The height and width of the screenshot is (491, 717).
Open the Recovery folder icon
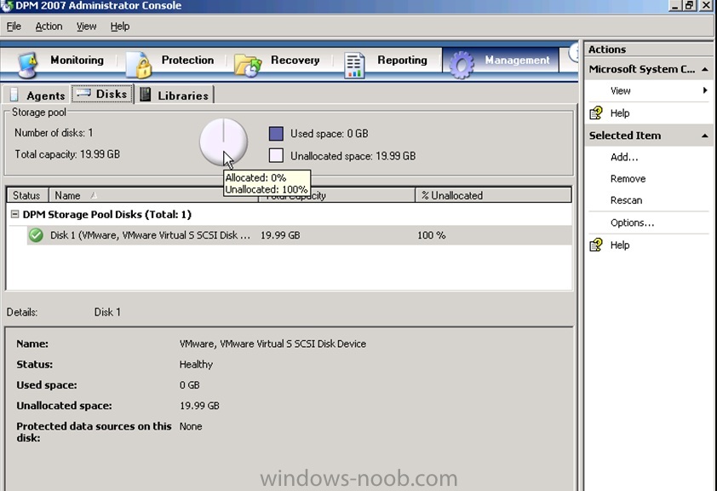(248, 66)
